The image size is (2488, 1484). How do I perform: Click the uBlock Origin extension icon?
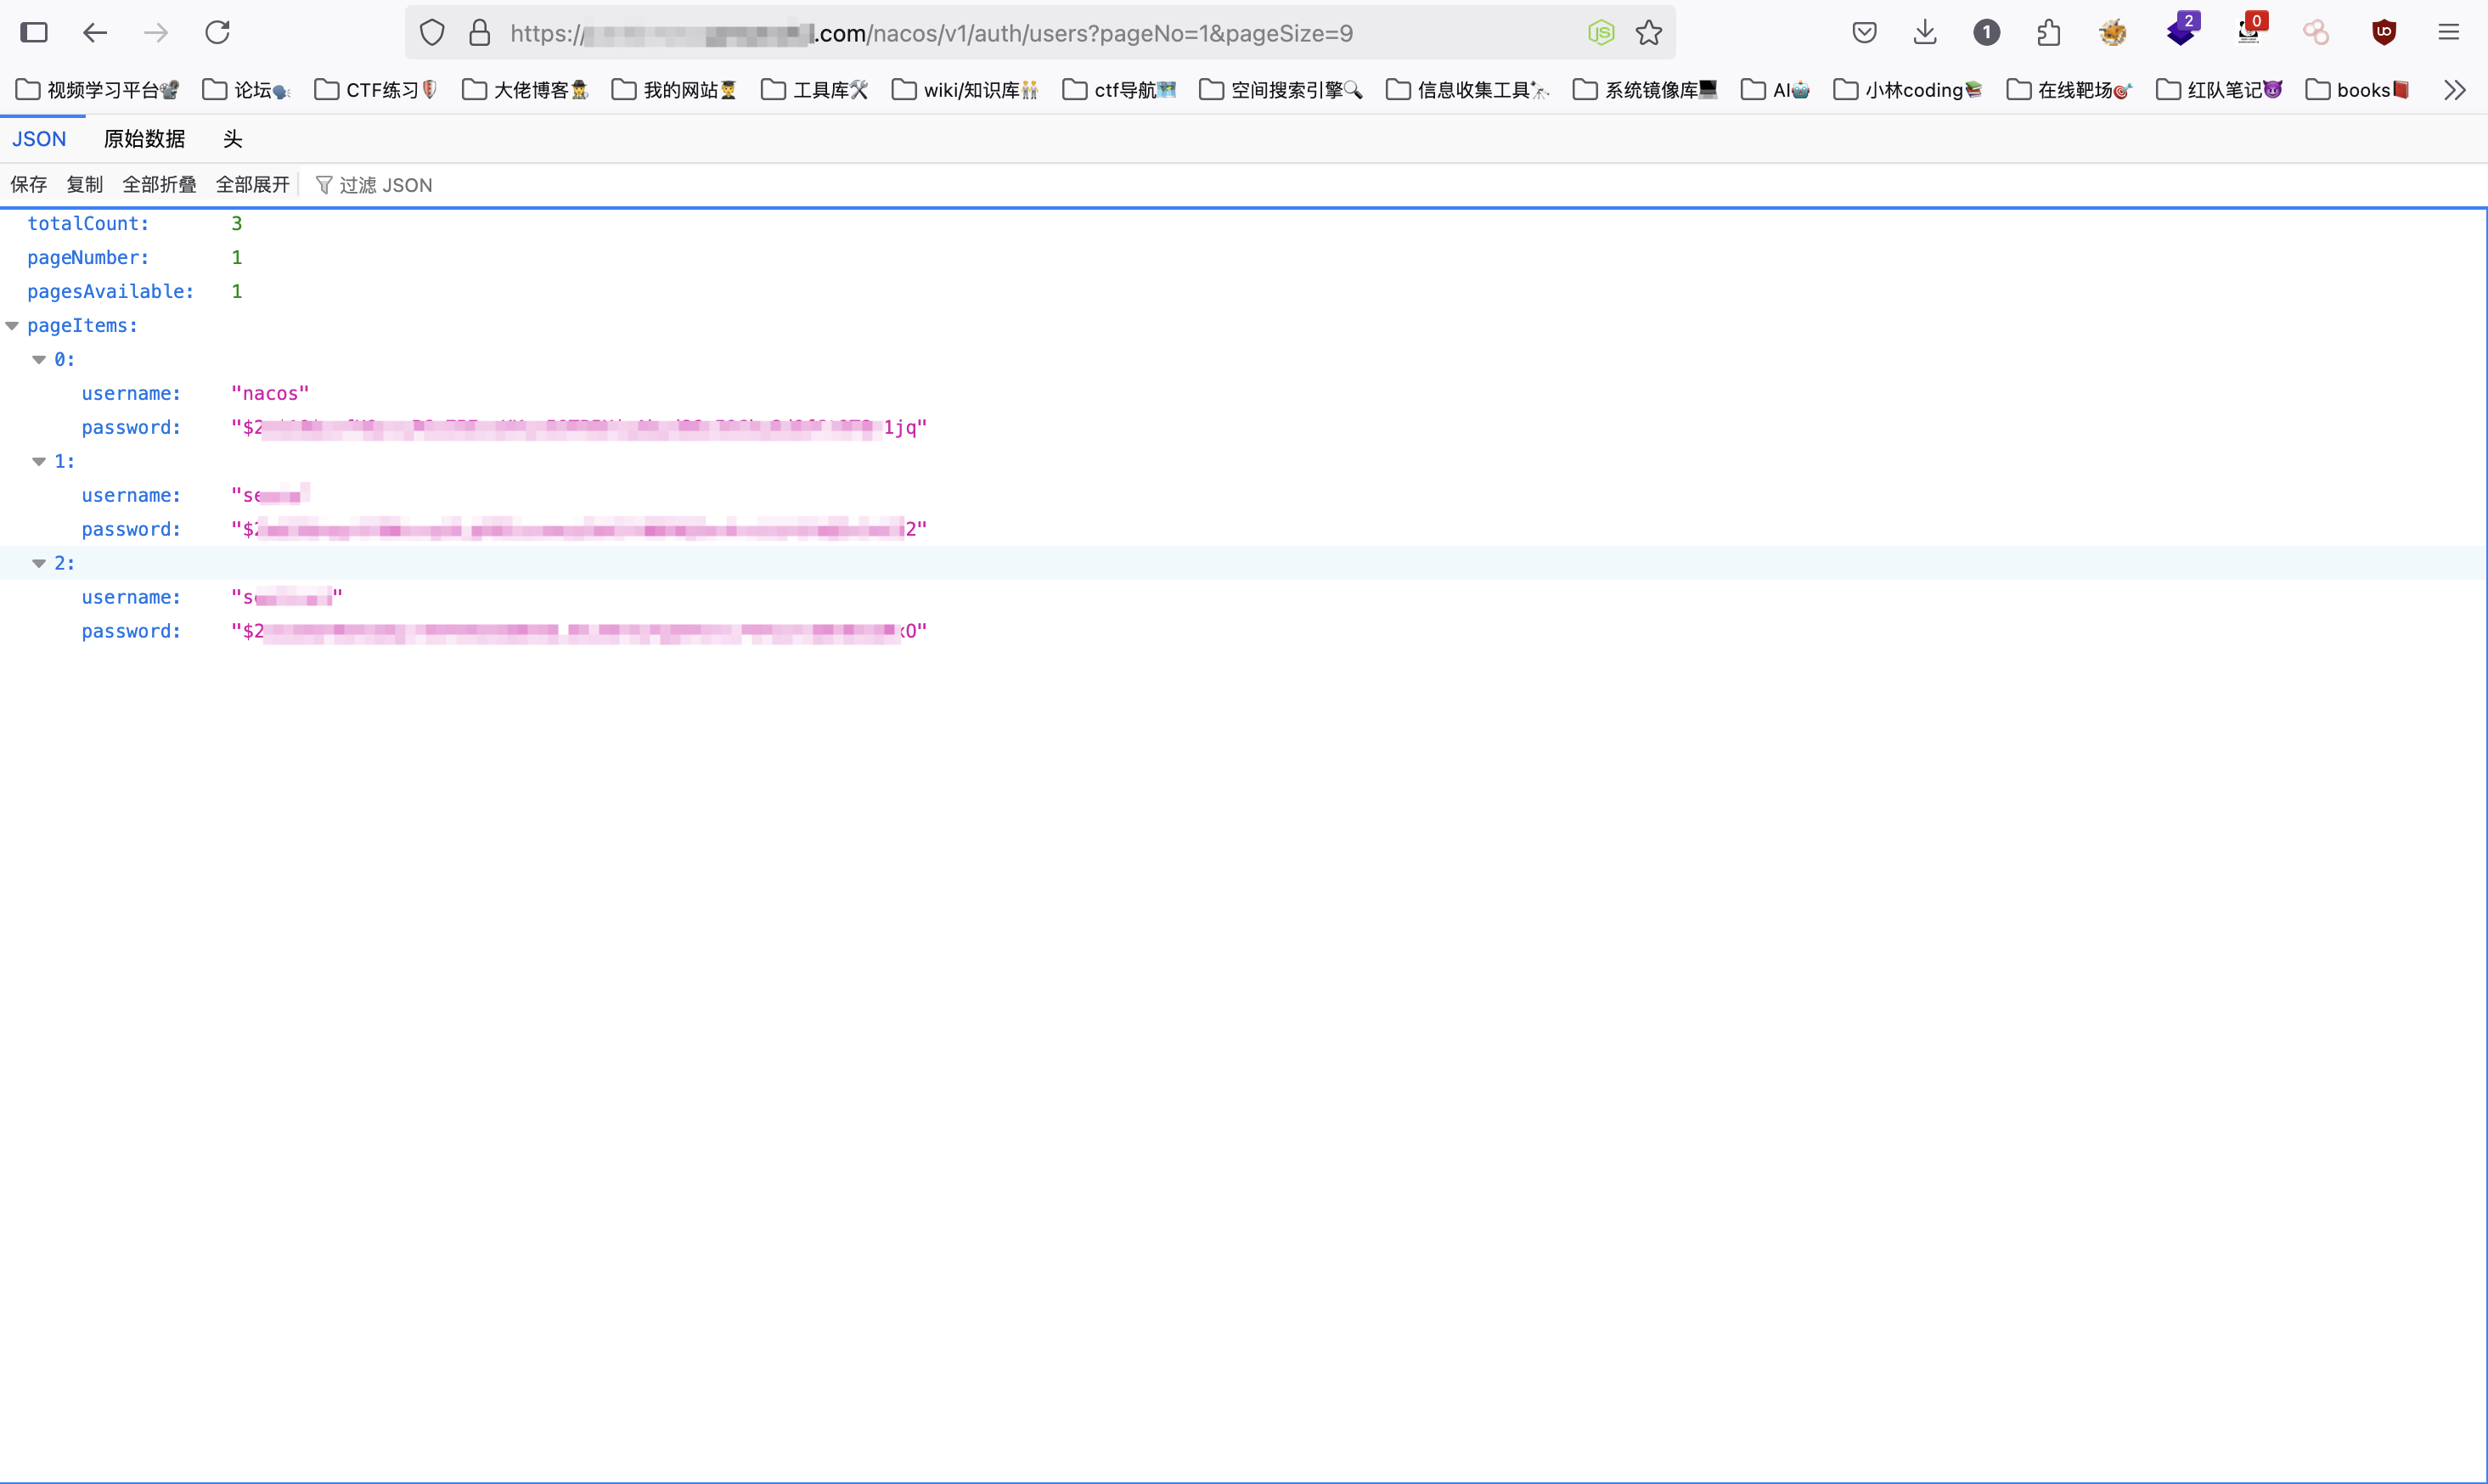2384,33
